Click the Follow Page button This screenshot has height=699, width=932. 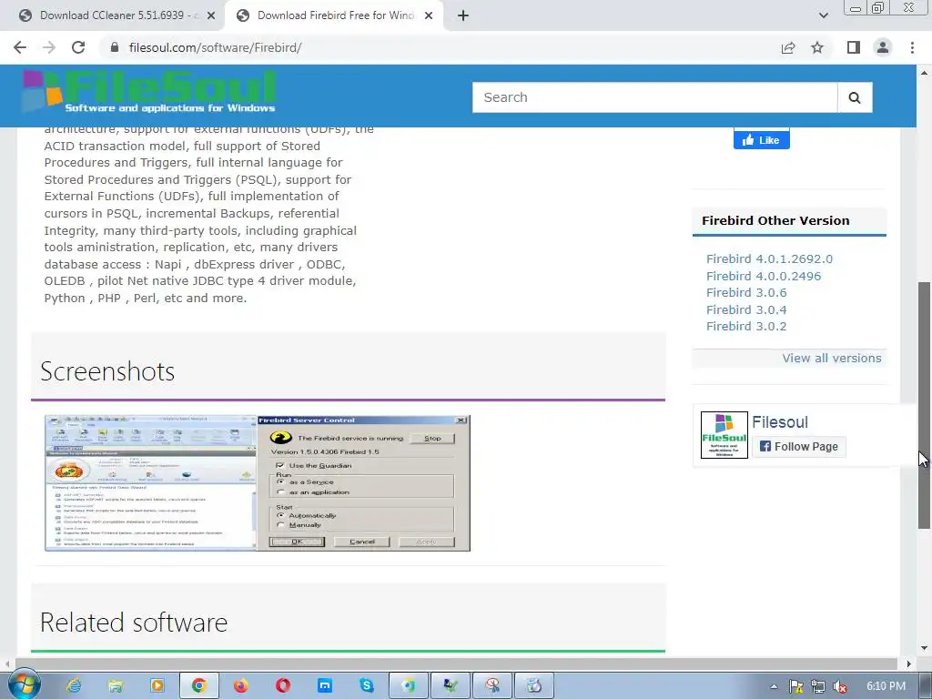799,446
